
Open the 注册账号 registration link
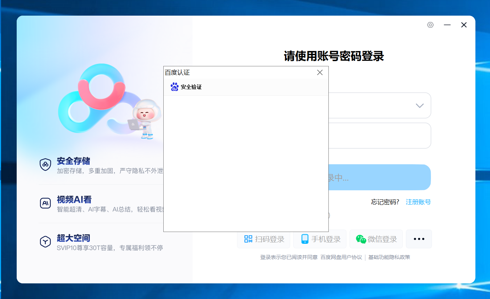click(x=418, y=202)
